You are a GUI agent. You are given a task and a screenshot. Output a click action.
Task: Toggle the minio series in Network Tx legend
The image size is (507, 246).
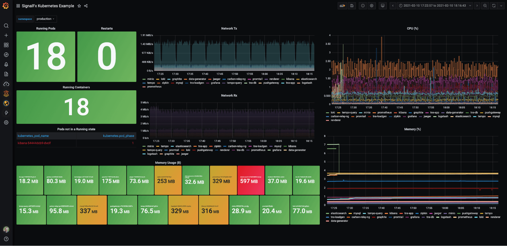click(150, 79)
